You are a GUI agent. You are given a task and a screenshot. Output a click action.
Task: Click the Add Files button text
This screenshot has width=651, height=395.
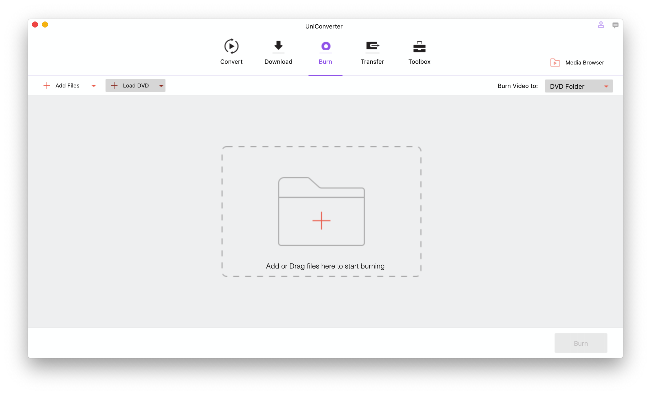tap(67, 85)
